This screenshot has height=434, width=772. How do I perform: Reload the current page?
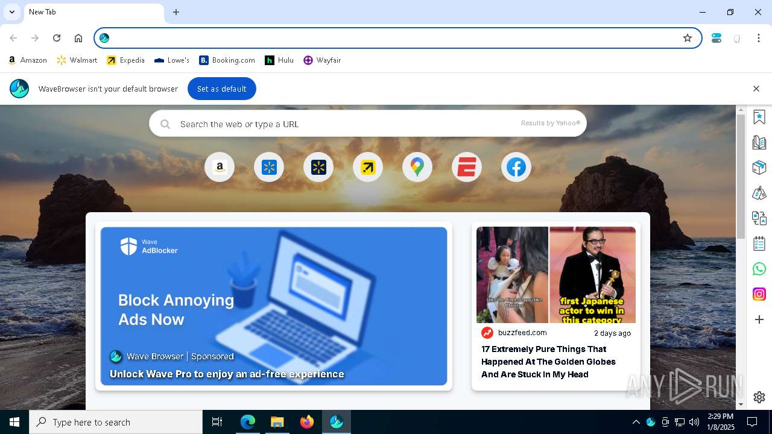57,38
